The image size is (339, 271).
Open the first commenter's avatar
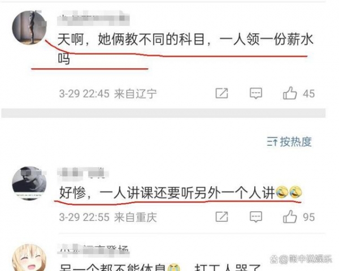tap(29, 28)
